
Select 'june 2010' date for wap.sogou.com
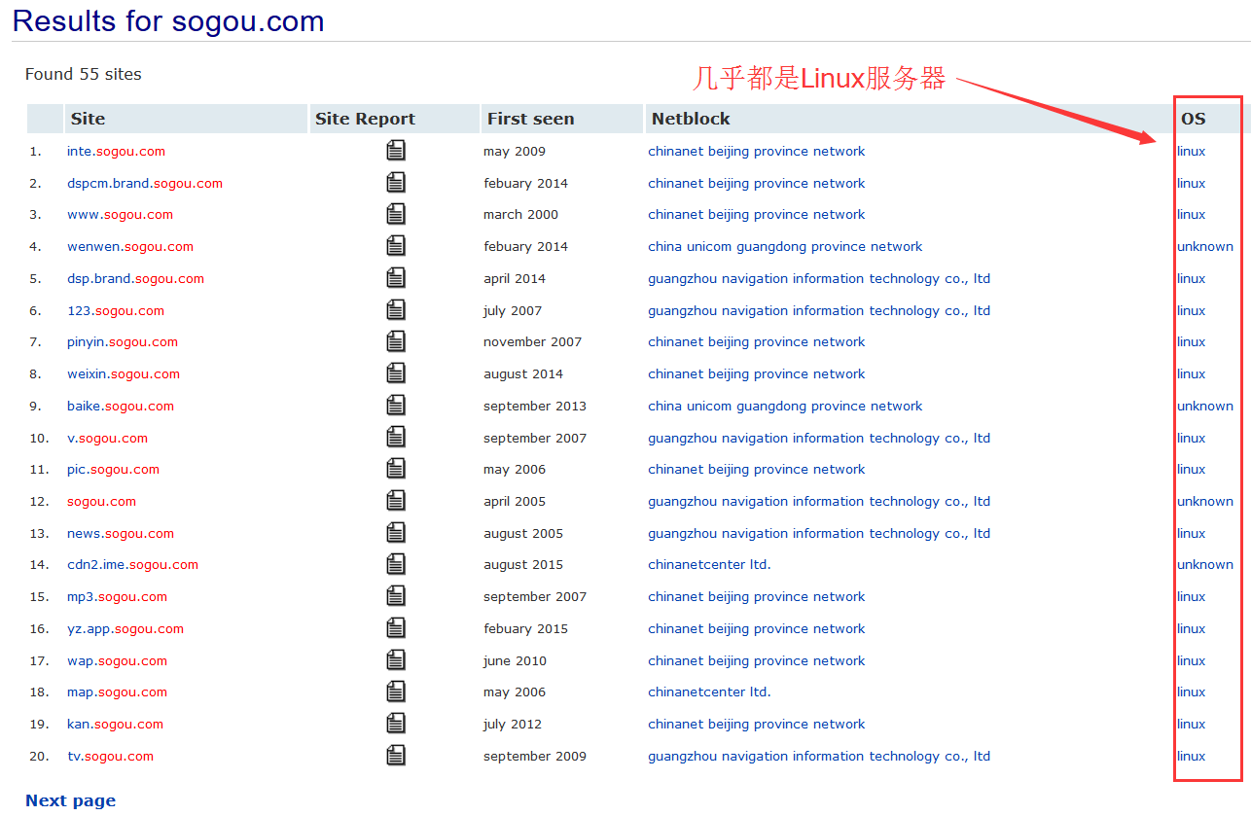pos(515,660)
